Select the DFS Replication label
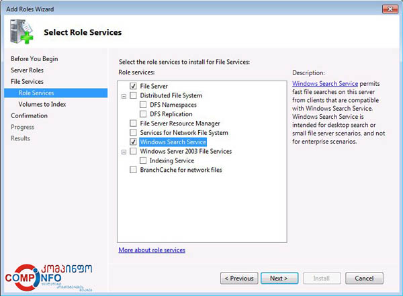403x296 pixels. (x=171, y=114)
